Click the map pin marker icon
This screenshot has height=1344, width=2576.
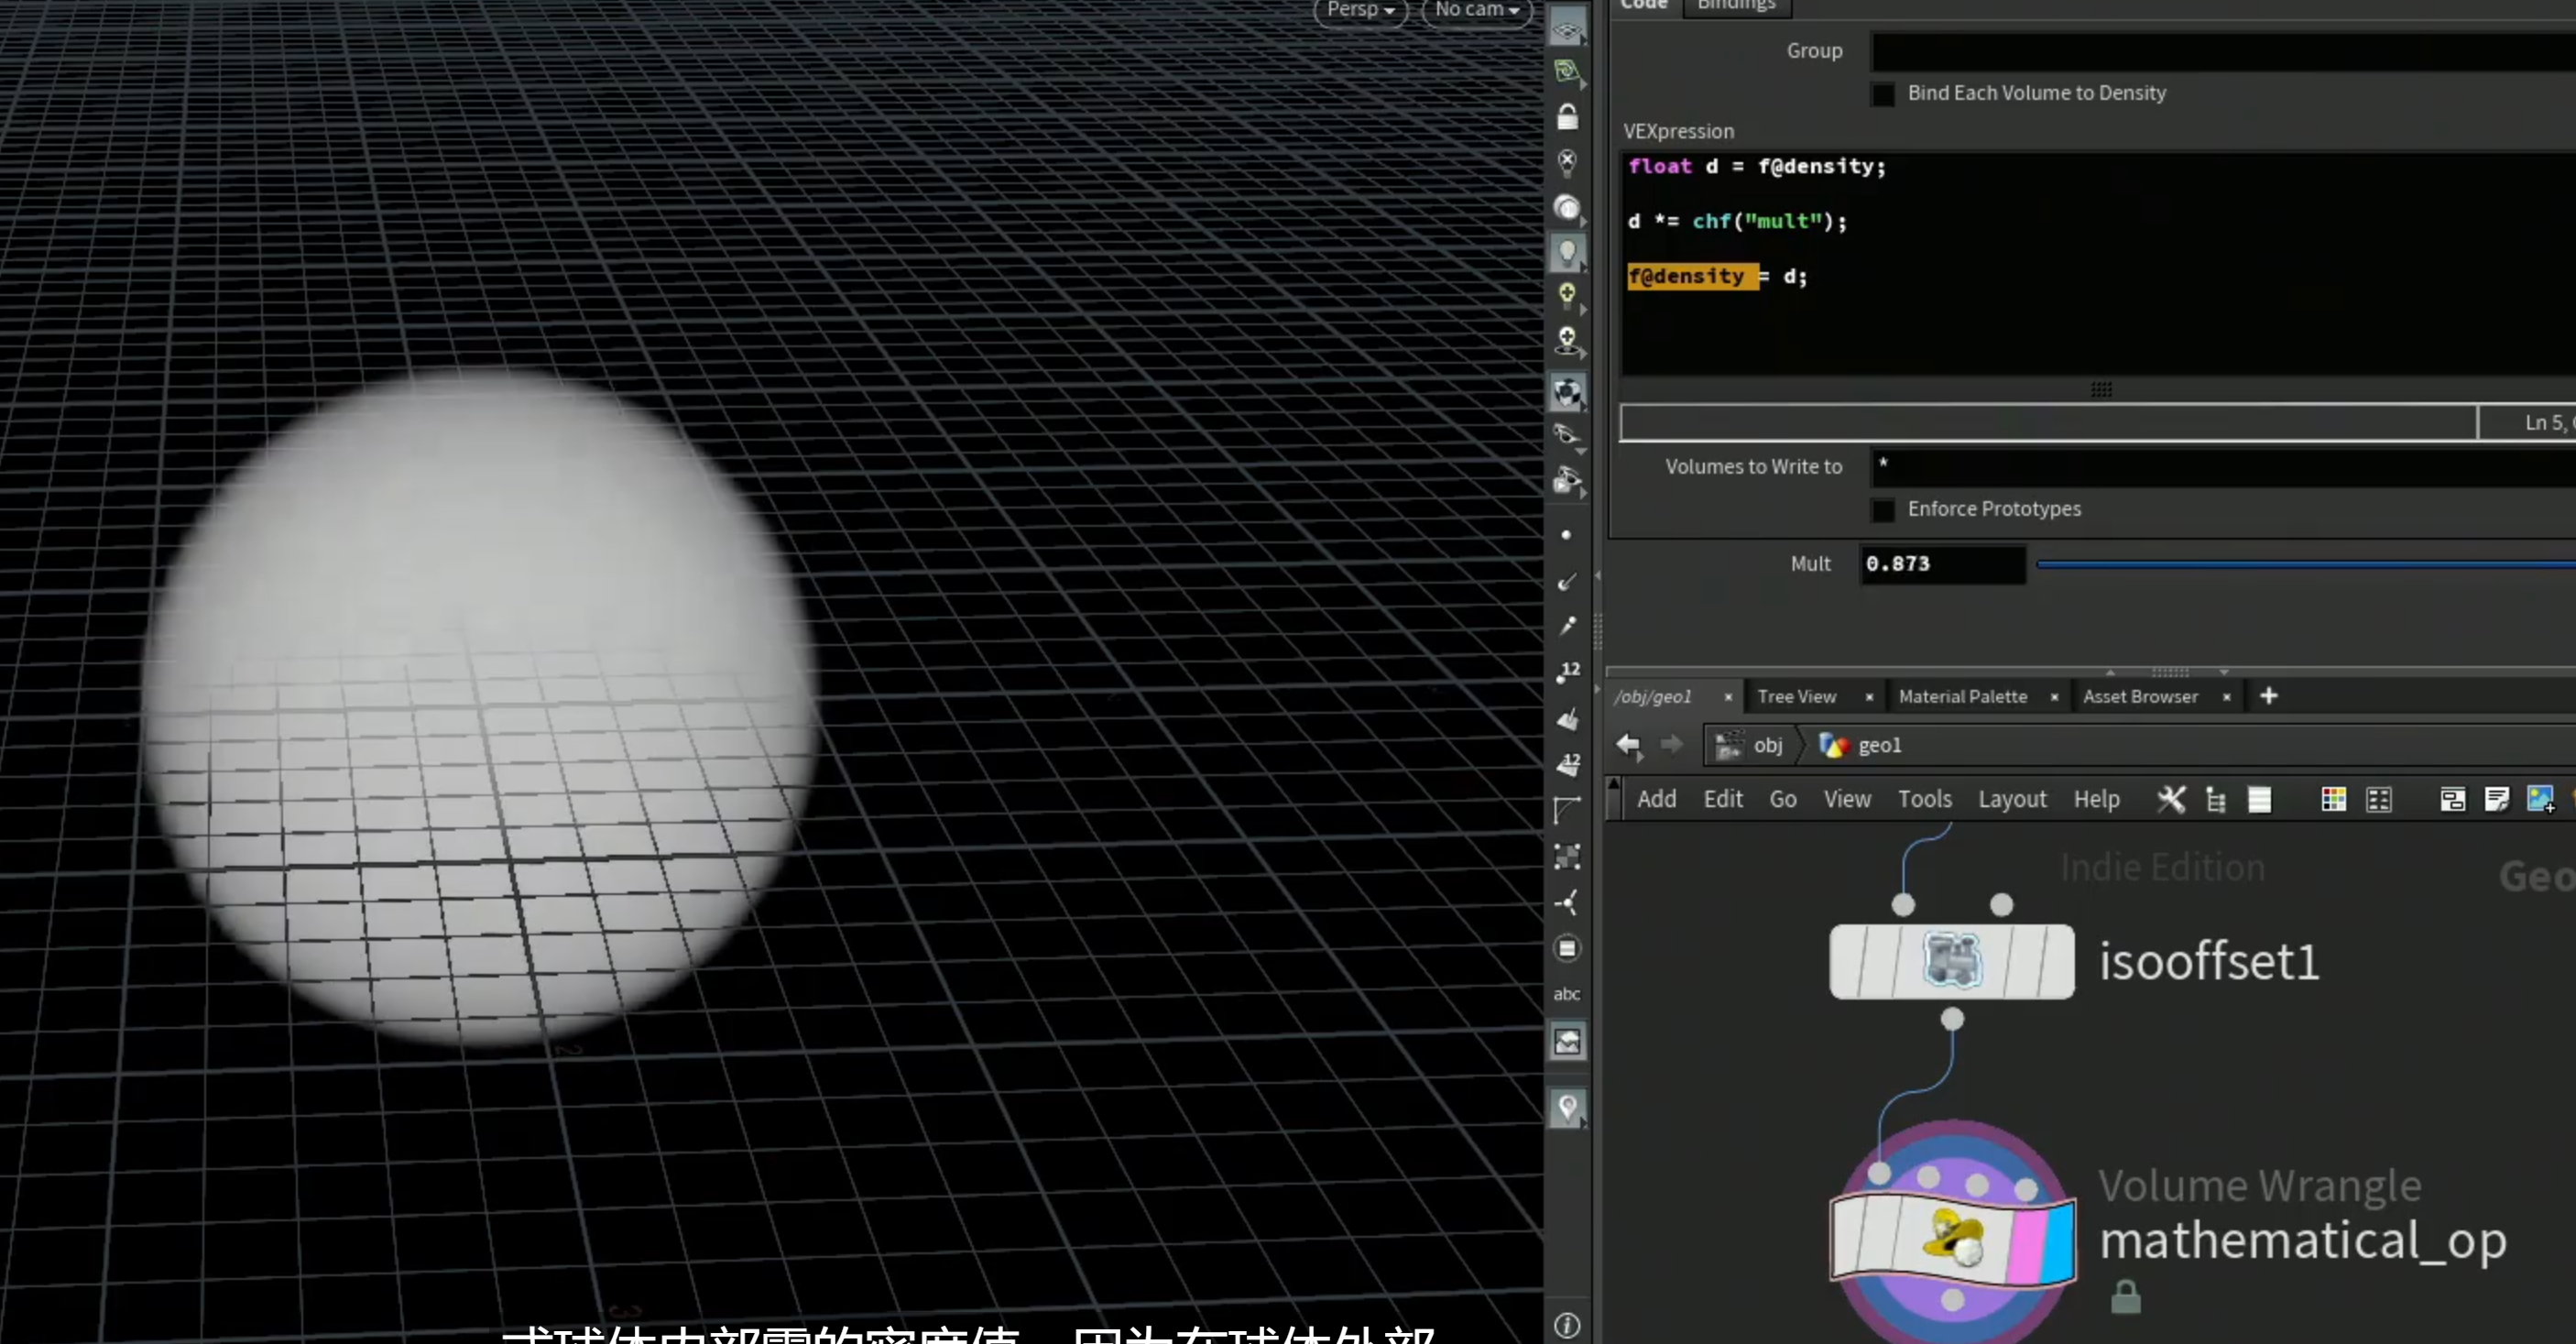tap(1567, 1108)
